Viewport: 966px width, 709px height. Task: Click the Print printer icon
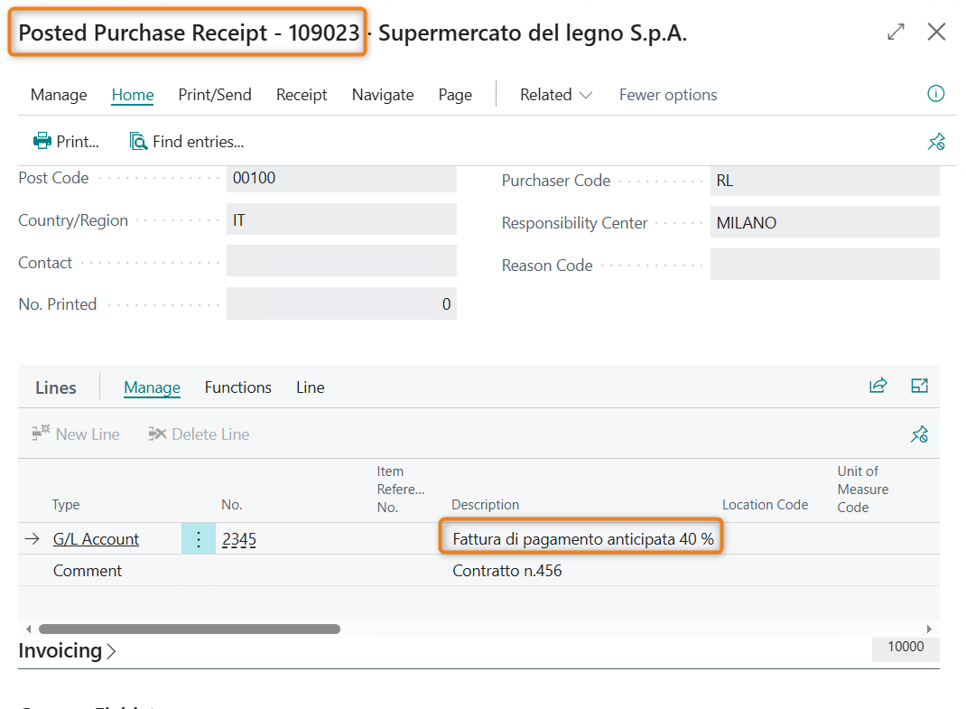(42, 141)
